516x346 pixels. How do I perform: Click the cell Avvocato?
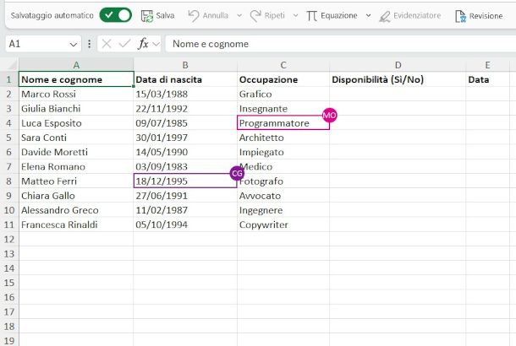pos(283,196)
